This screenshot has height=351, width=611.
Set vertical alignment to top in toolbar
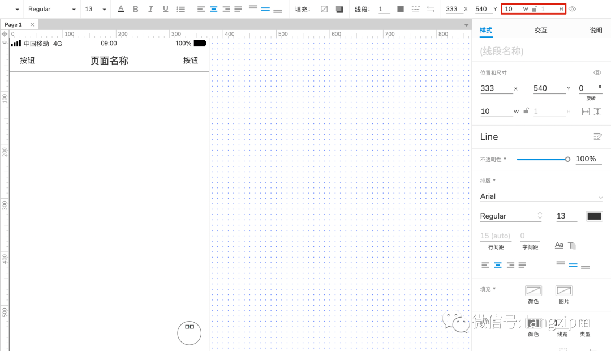tap(253, 7)
